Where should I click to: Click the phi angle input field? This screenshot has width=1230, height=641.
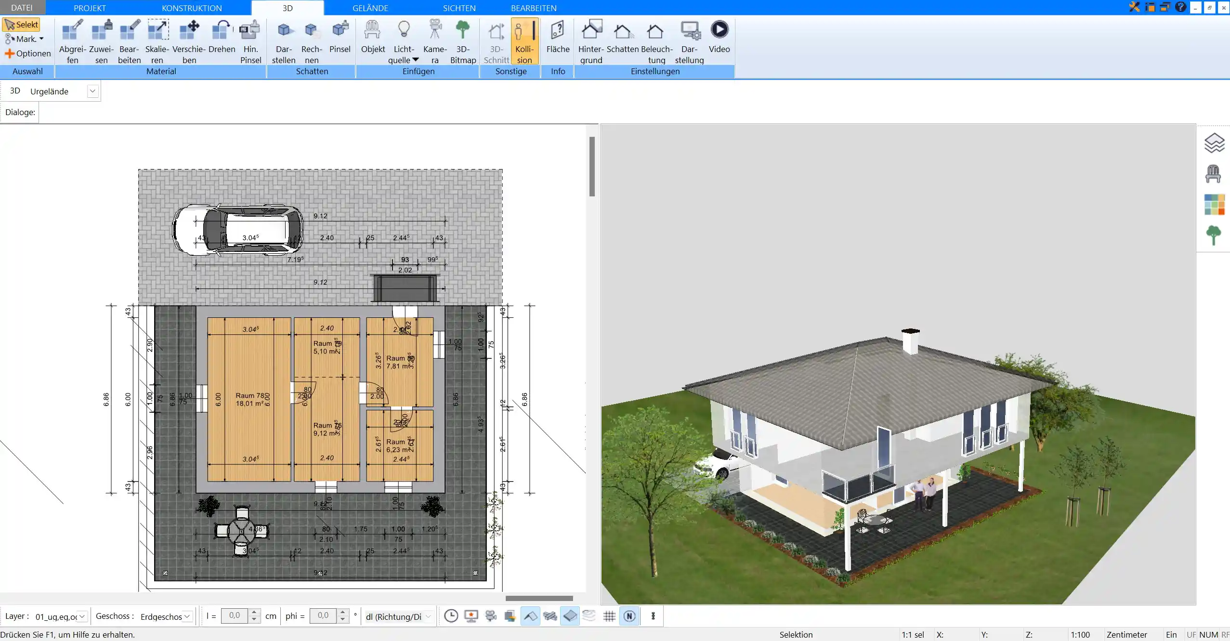coord(323,615)
